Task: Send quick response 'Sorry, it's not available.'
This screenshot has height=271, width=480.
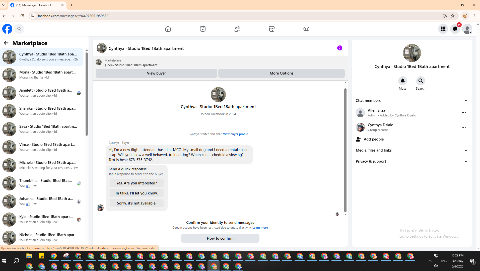Action: click(136, 203)
